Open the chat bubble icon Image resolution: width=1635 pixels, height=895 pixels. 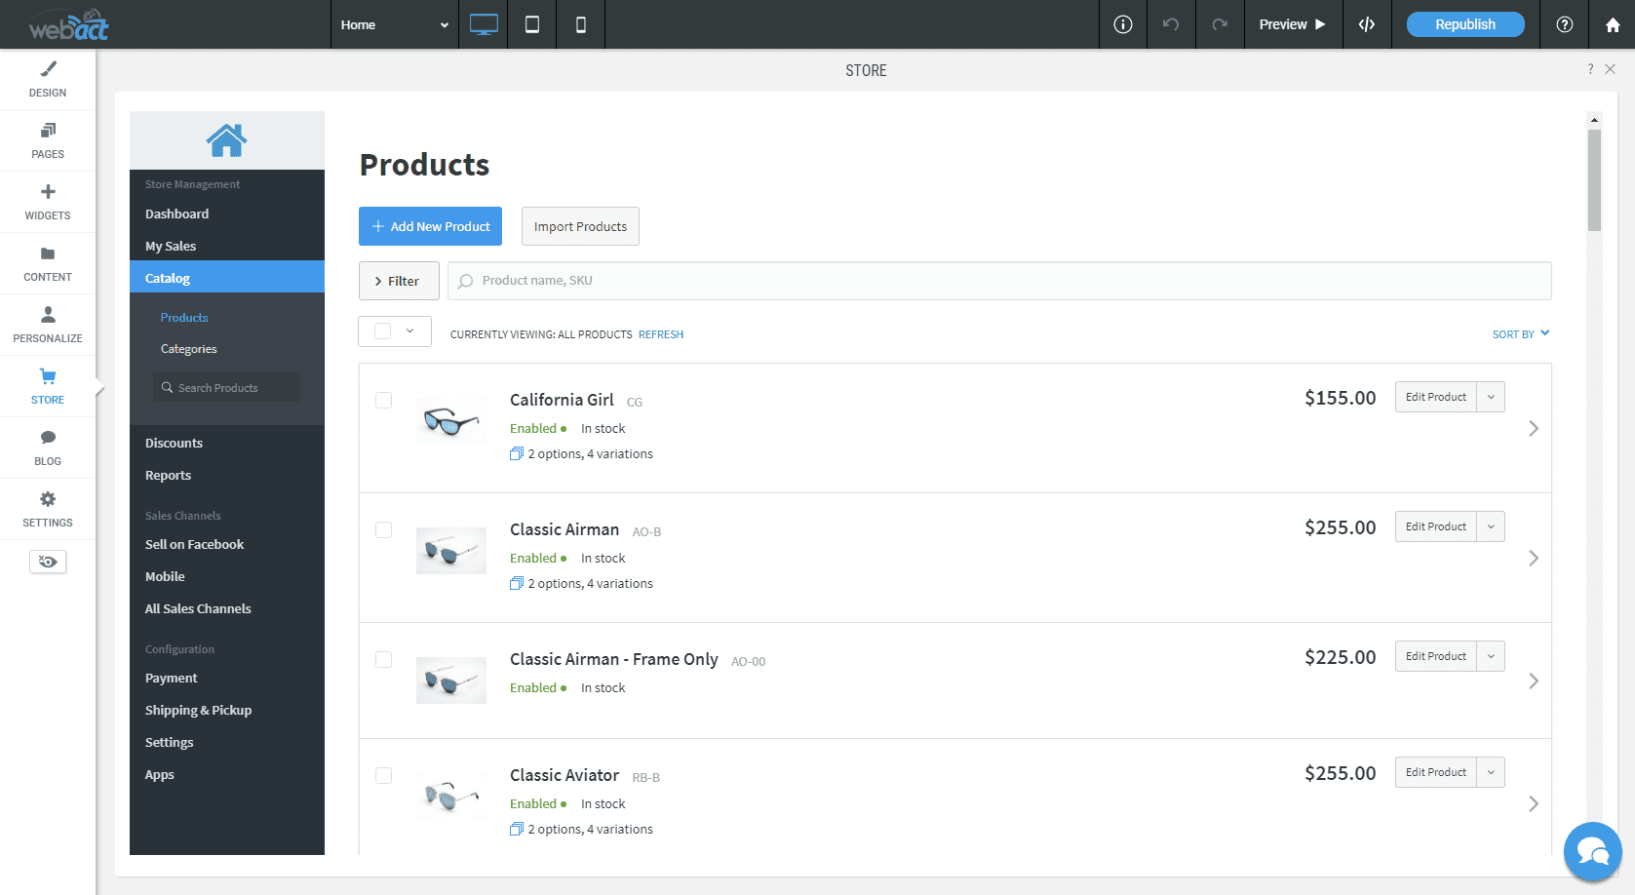[x=1592, y=851]
